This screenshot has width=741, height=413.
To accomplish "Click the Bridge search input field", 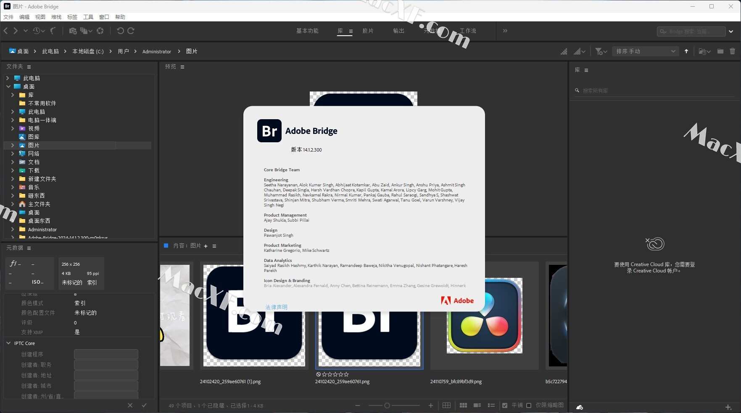I will point(691,31).
